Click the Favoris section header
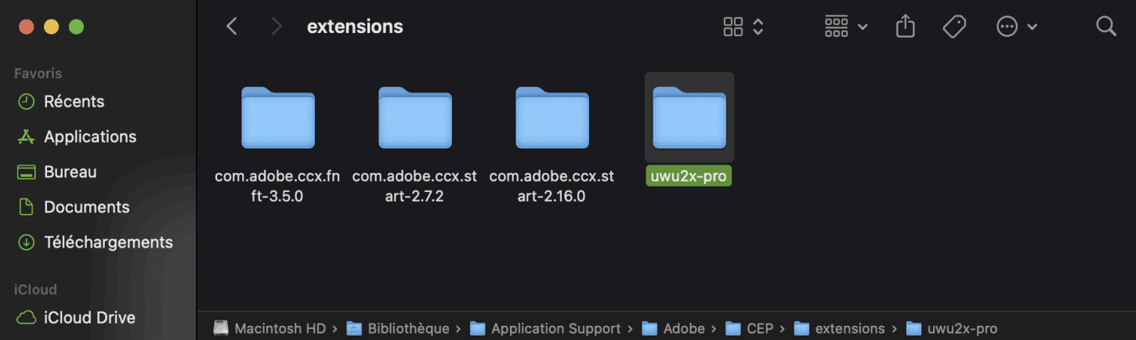Screen dimensions: 1136x340 38,74
